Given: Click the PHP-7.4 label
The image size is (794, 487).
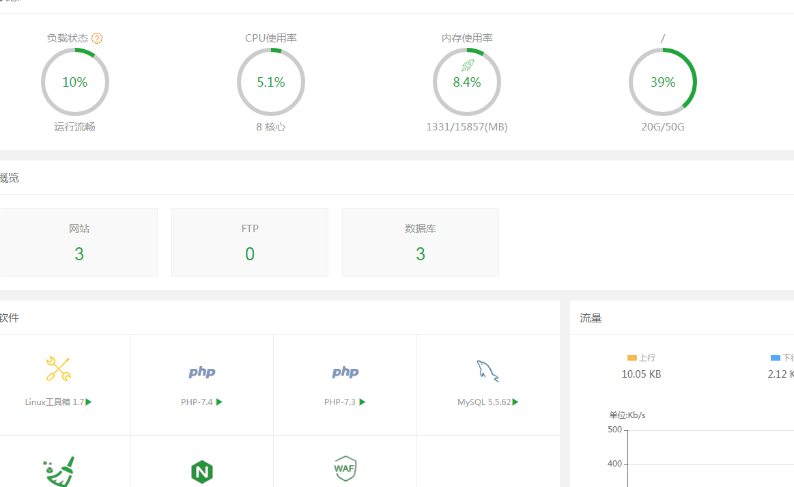Looking at the screenshot, I should [197, 402].
